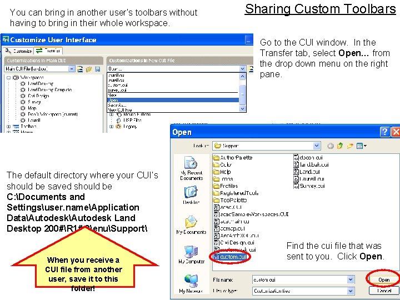400x300 pixels.
Task: Click the Open button in dialog
Action: (383, 280)
